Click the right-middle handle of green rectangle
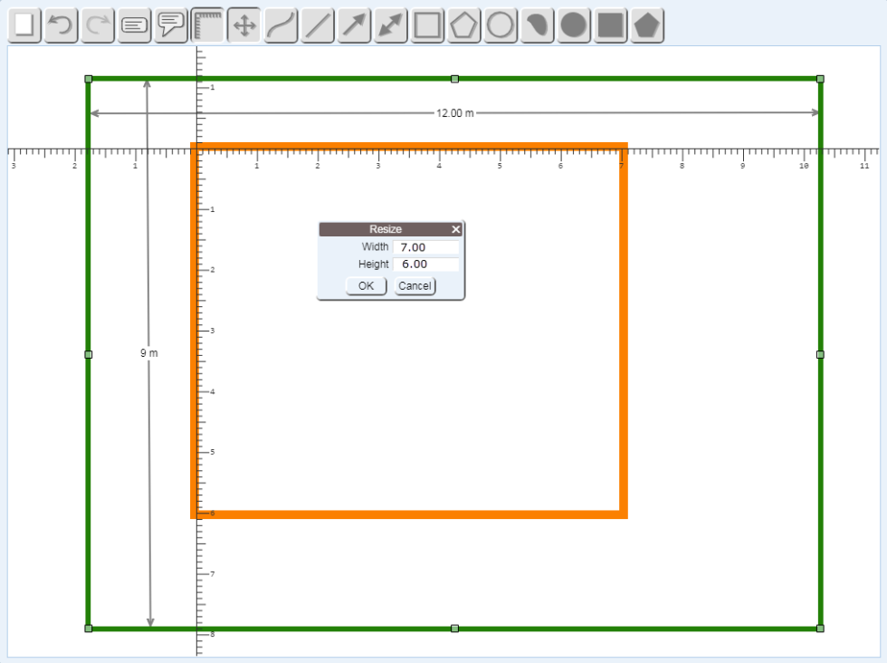 point(820,354)
